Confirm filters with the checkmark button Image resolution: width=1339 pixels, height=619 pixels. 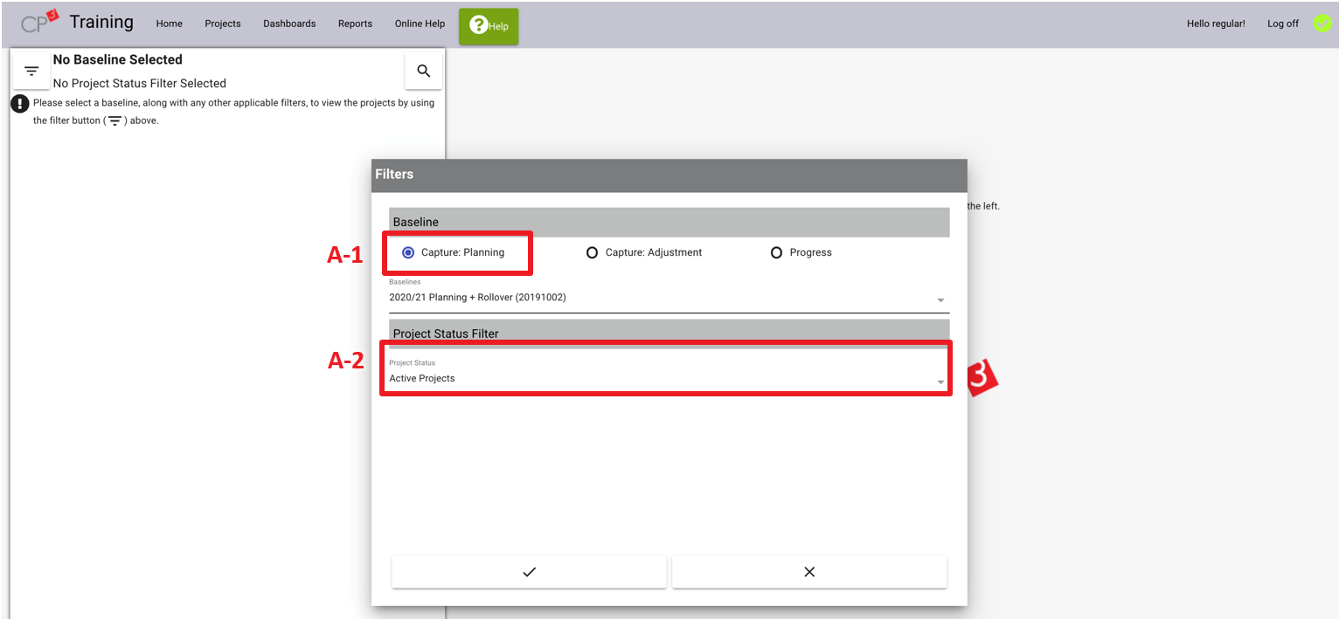[529, 572]
